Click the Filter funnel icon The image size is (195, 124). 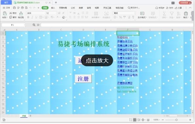click(x=172, y=13)
